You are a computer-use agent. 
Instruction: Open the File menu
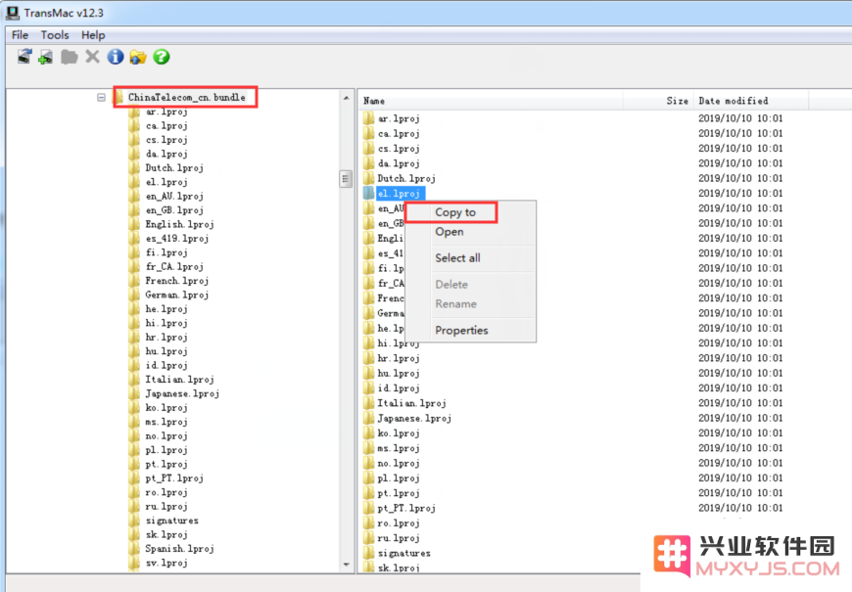click(21, 35)
